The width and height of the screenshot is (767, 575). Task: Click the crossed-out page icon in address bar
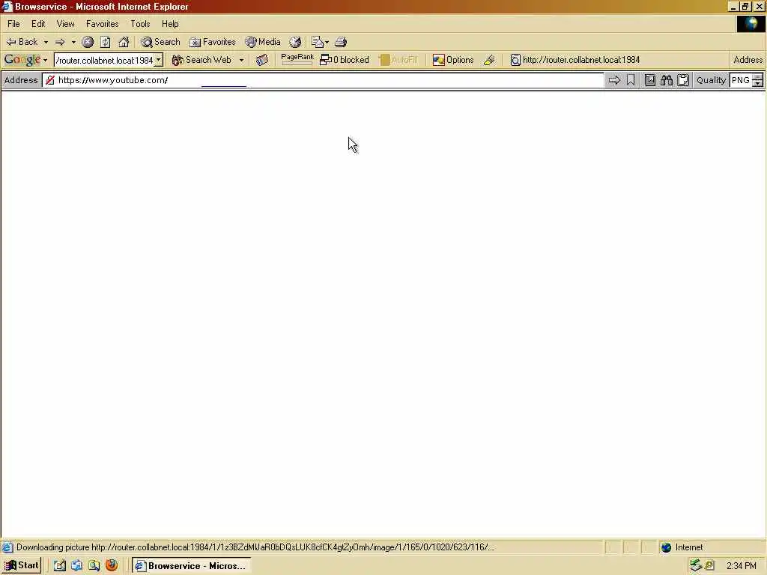click(x=50, y=80)
